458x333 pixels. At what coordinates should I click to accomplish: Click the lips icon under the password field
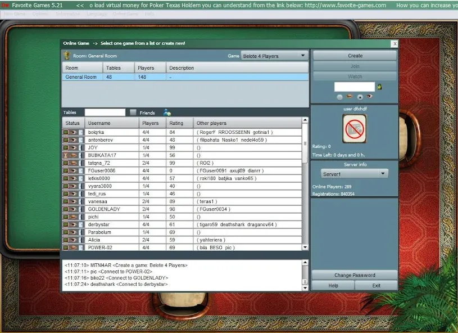(x=349, y=96)
